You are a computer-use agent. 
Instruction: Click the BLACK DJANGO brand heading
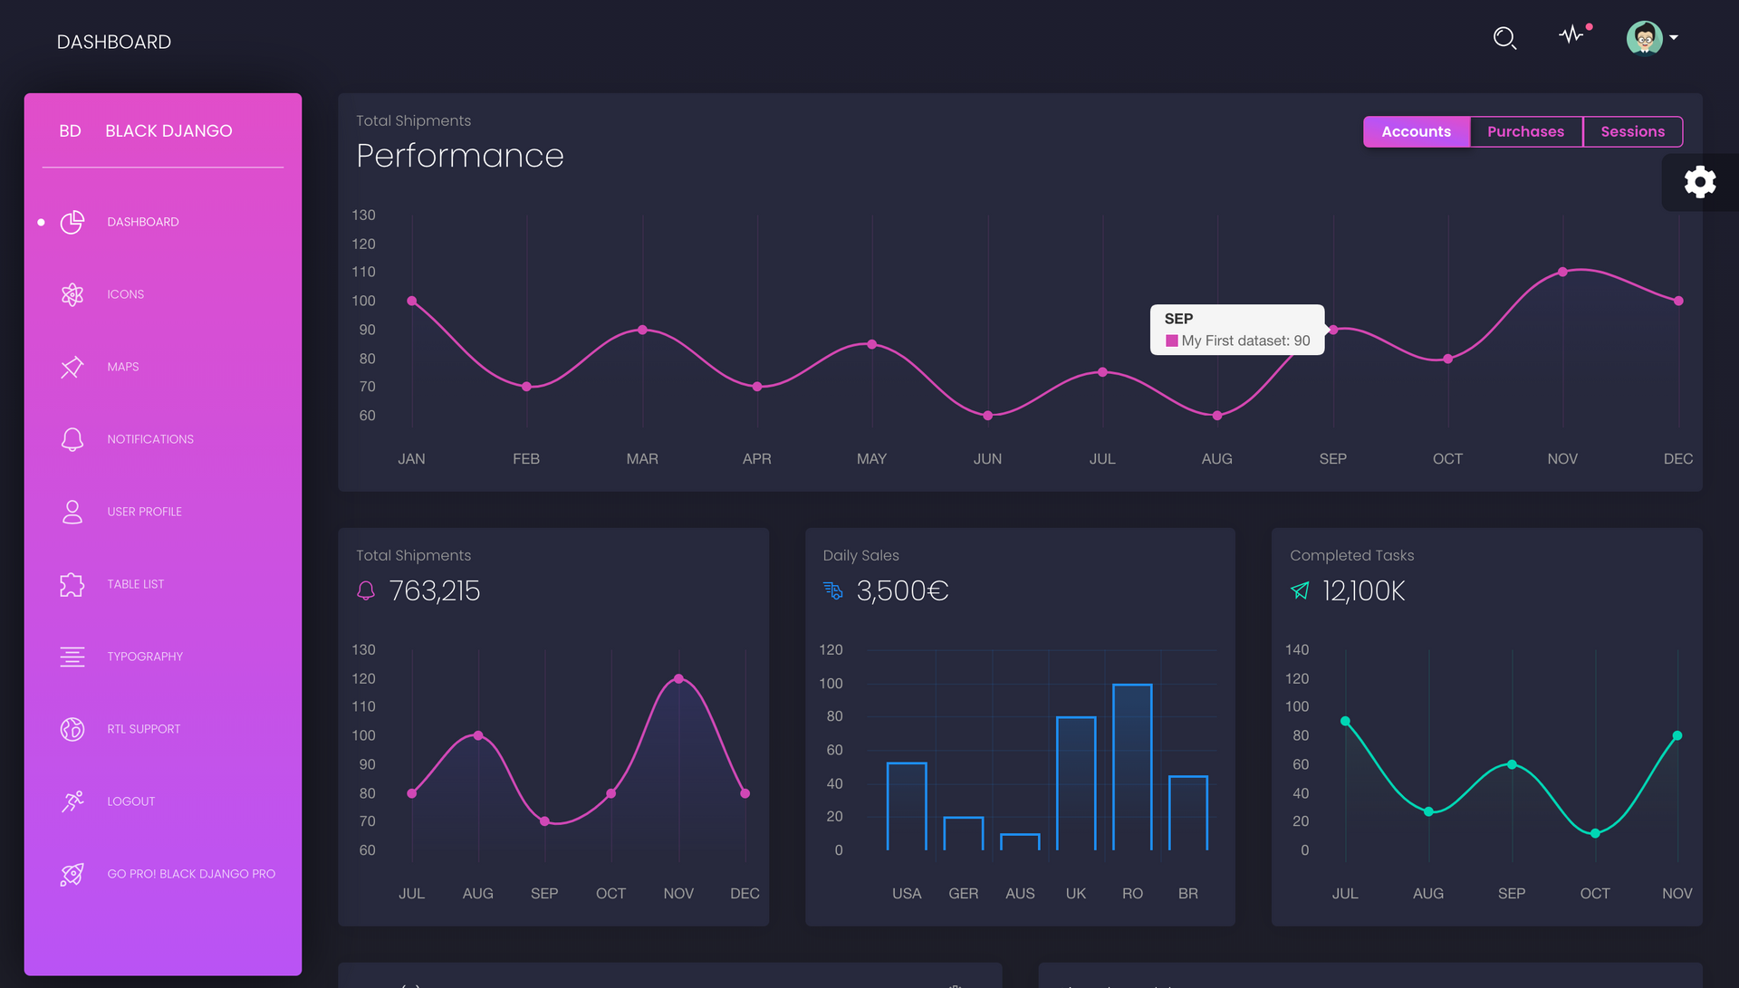(x=168, y=130)
